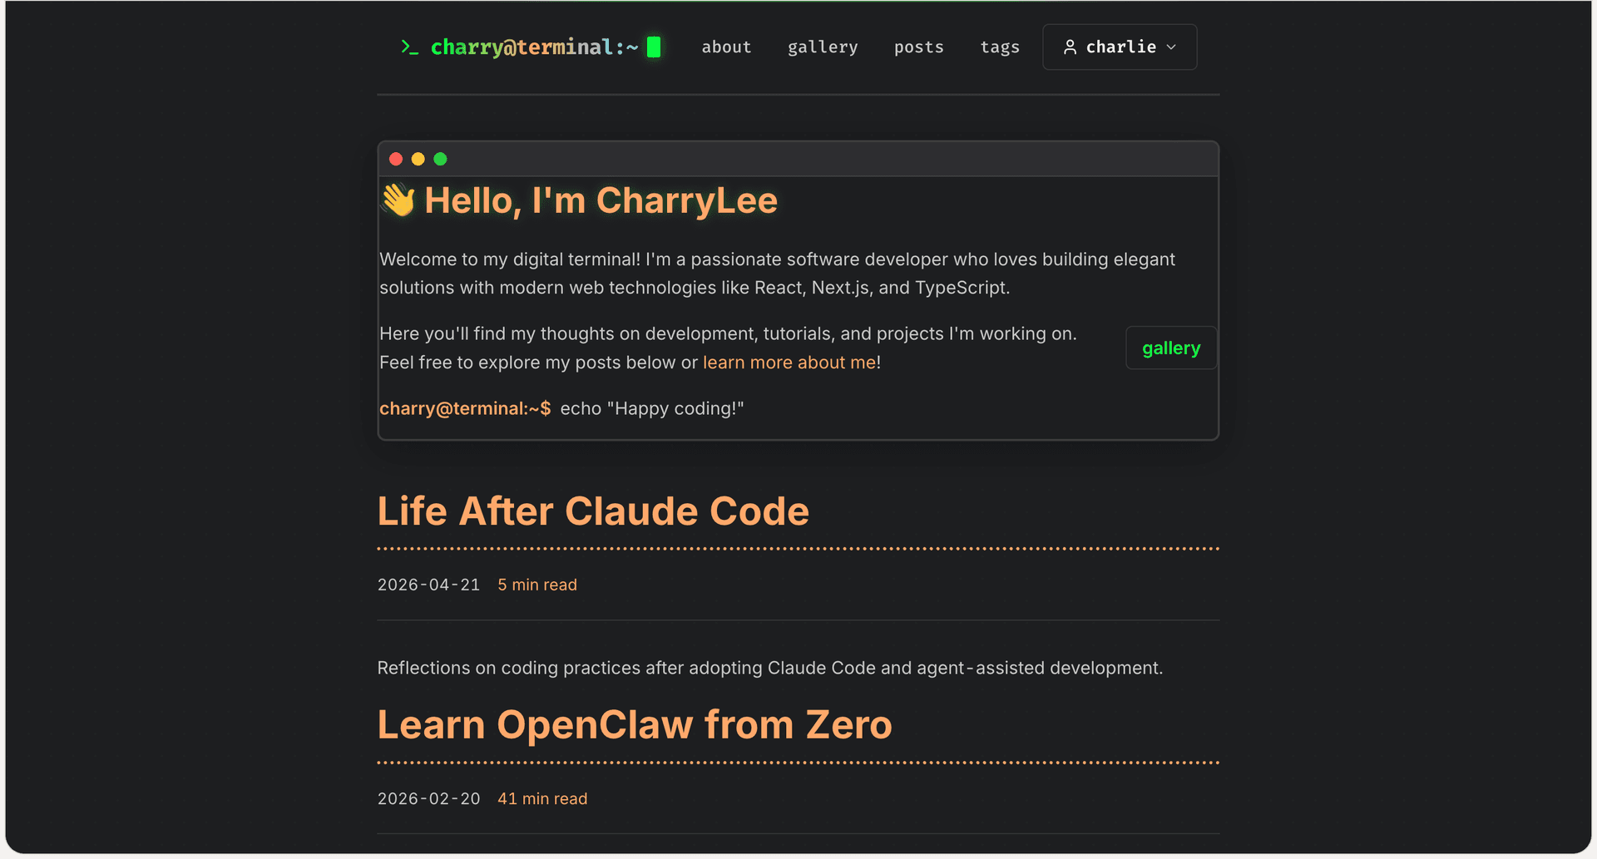Viewport: 1597px width, 859px height.
Task: Click the green blinking cursor block
Action: 654,47
